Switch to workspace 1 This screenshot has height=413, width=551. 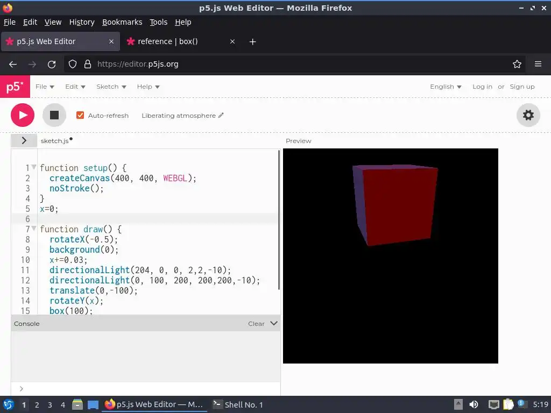coord(24,405)
